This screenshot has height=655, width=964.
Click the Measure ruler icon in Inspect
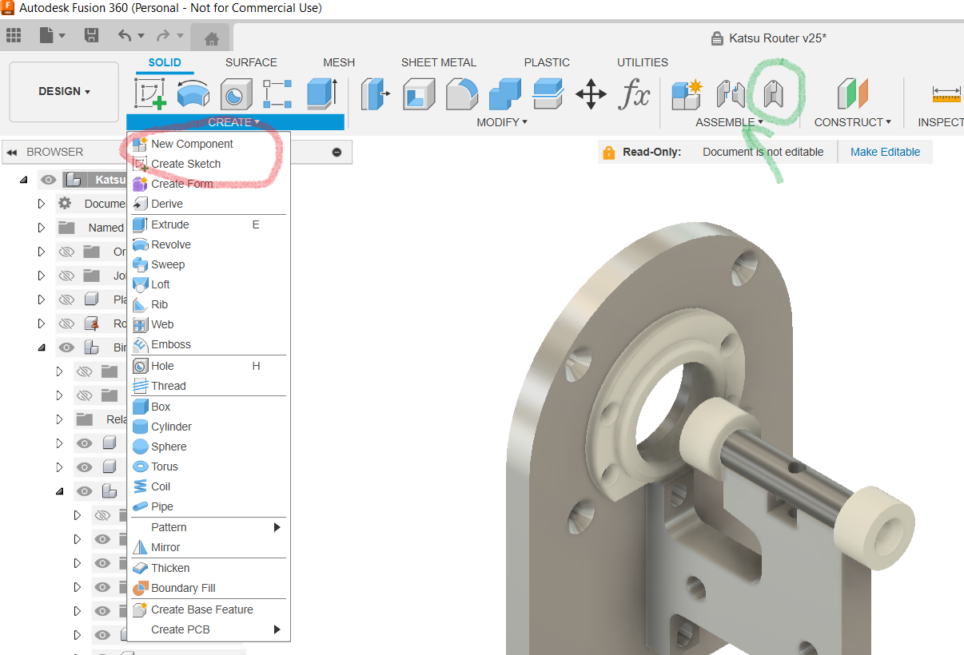click(946, 94)
